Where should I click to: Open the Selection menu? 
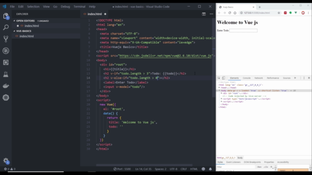tap(33, 6)
